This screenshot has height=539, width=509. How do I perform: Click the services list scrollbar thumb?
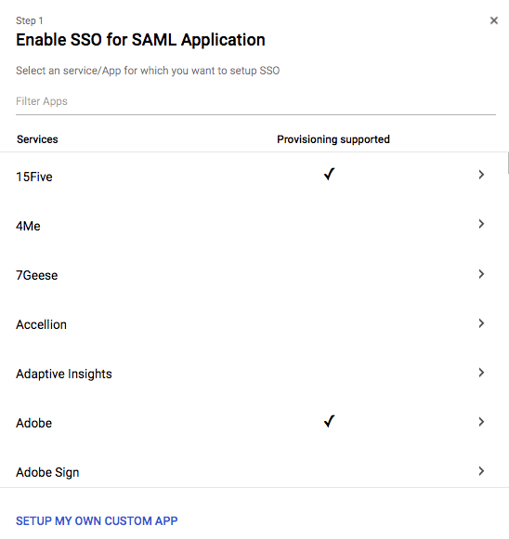click(508, 163)
